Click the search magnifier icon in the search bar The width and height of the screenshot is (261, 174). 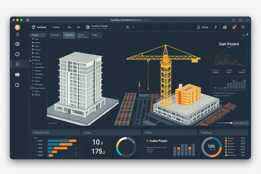click(x=127, y=27)
